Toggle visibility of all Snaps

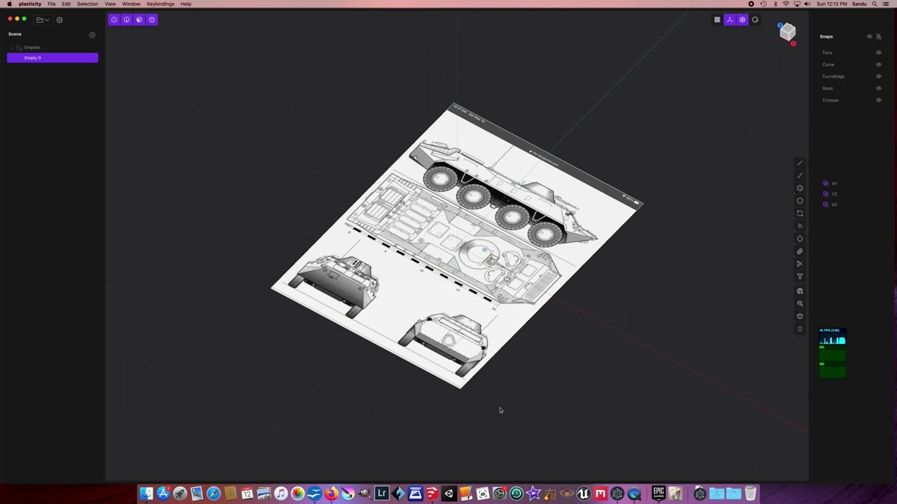870,36
